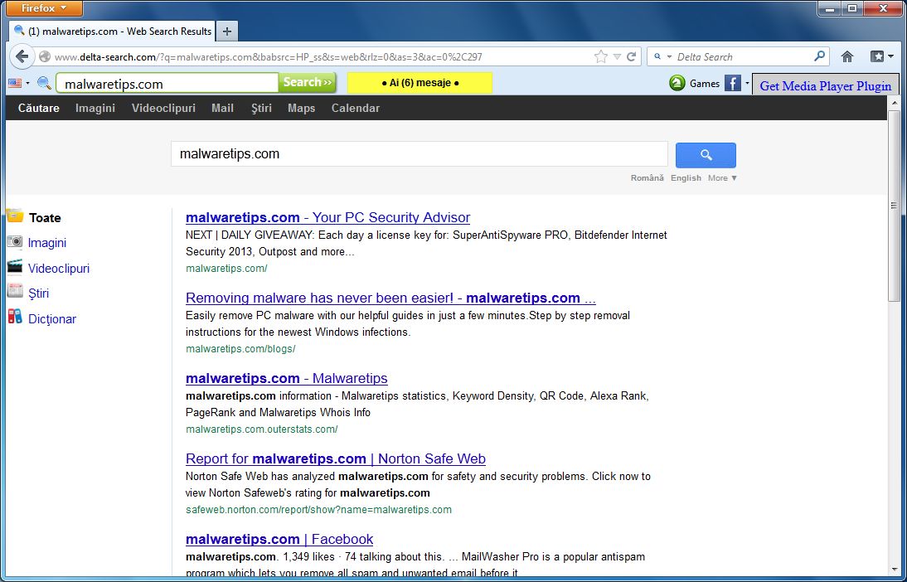Go back using the back arrow
The height and width of the screenshot is (582, 907).
(22, 56)
